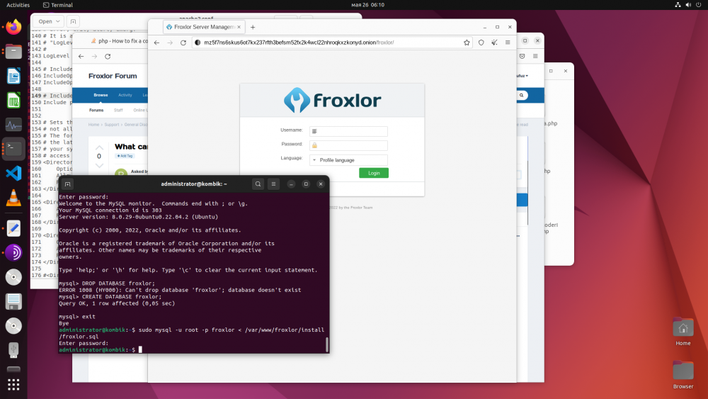Viewport: 708px width, 399px height.
Task: Open the terminal hamburger menu
Action: tap(273, 184)
